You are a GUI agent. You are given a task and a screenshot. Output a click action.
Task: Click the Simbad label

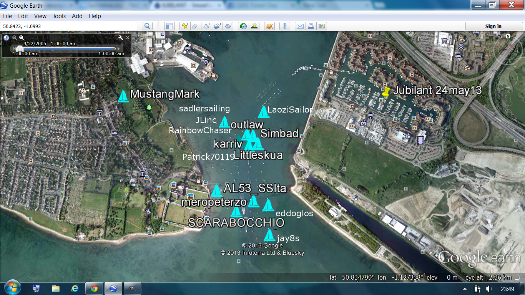[x=279, y=133]
